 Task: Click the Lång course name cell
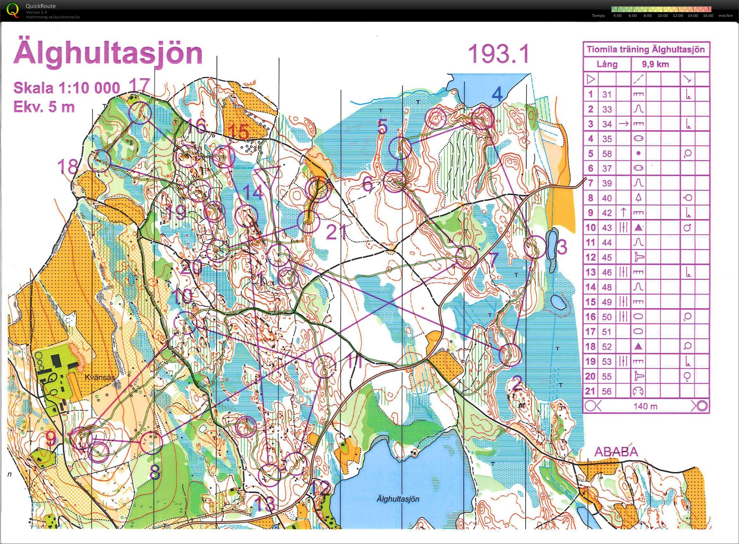(x=607, y=64)
